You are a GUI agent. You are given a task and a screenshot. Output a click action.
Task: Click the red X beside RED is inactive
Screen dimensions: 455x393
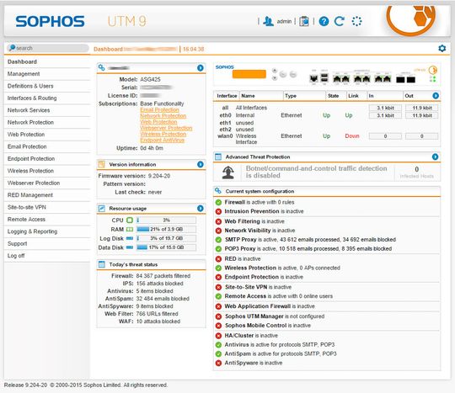coord(218,259)
